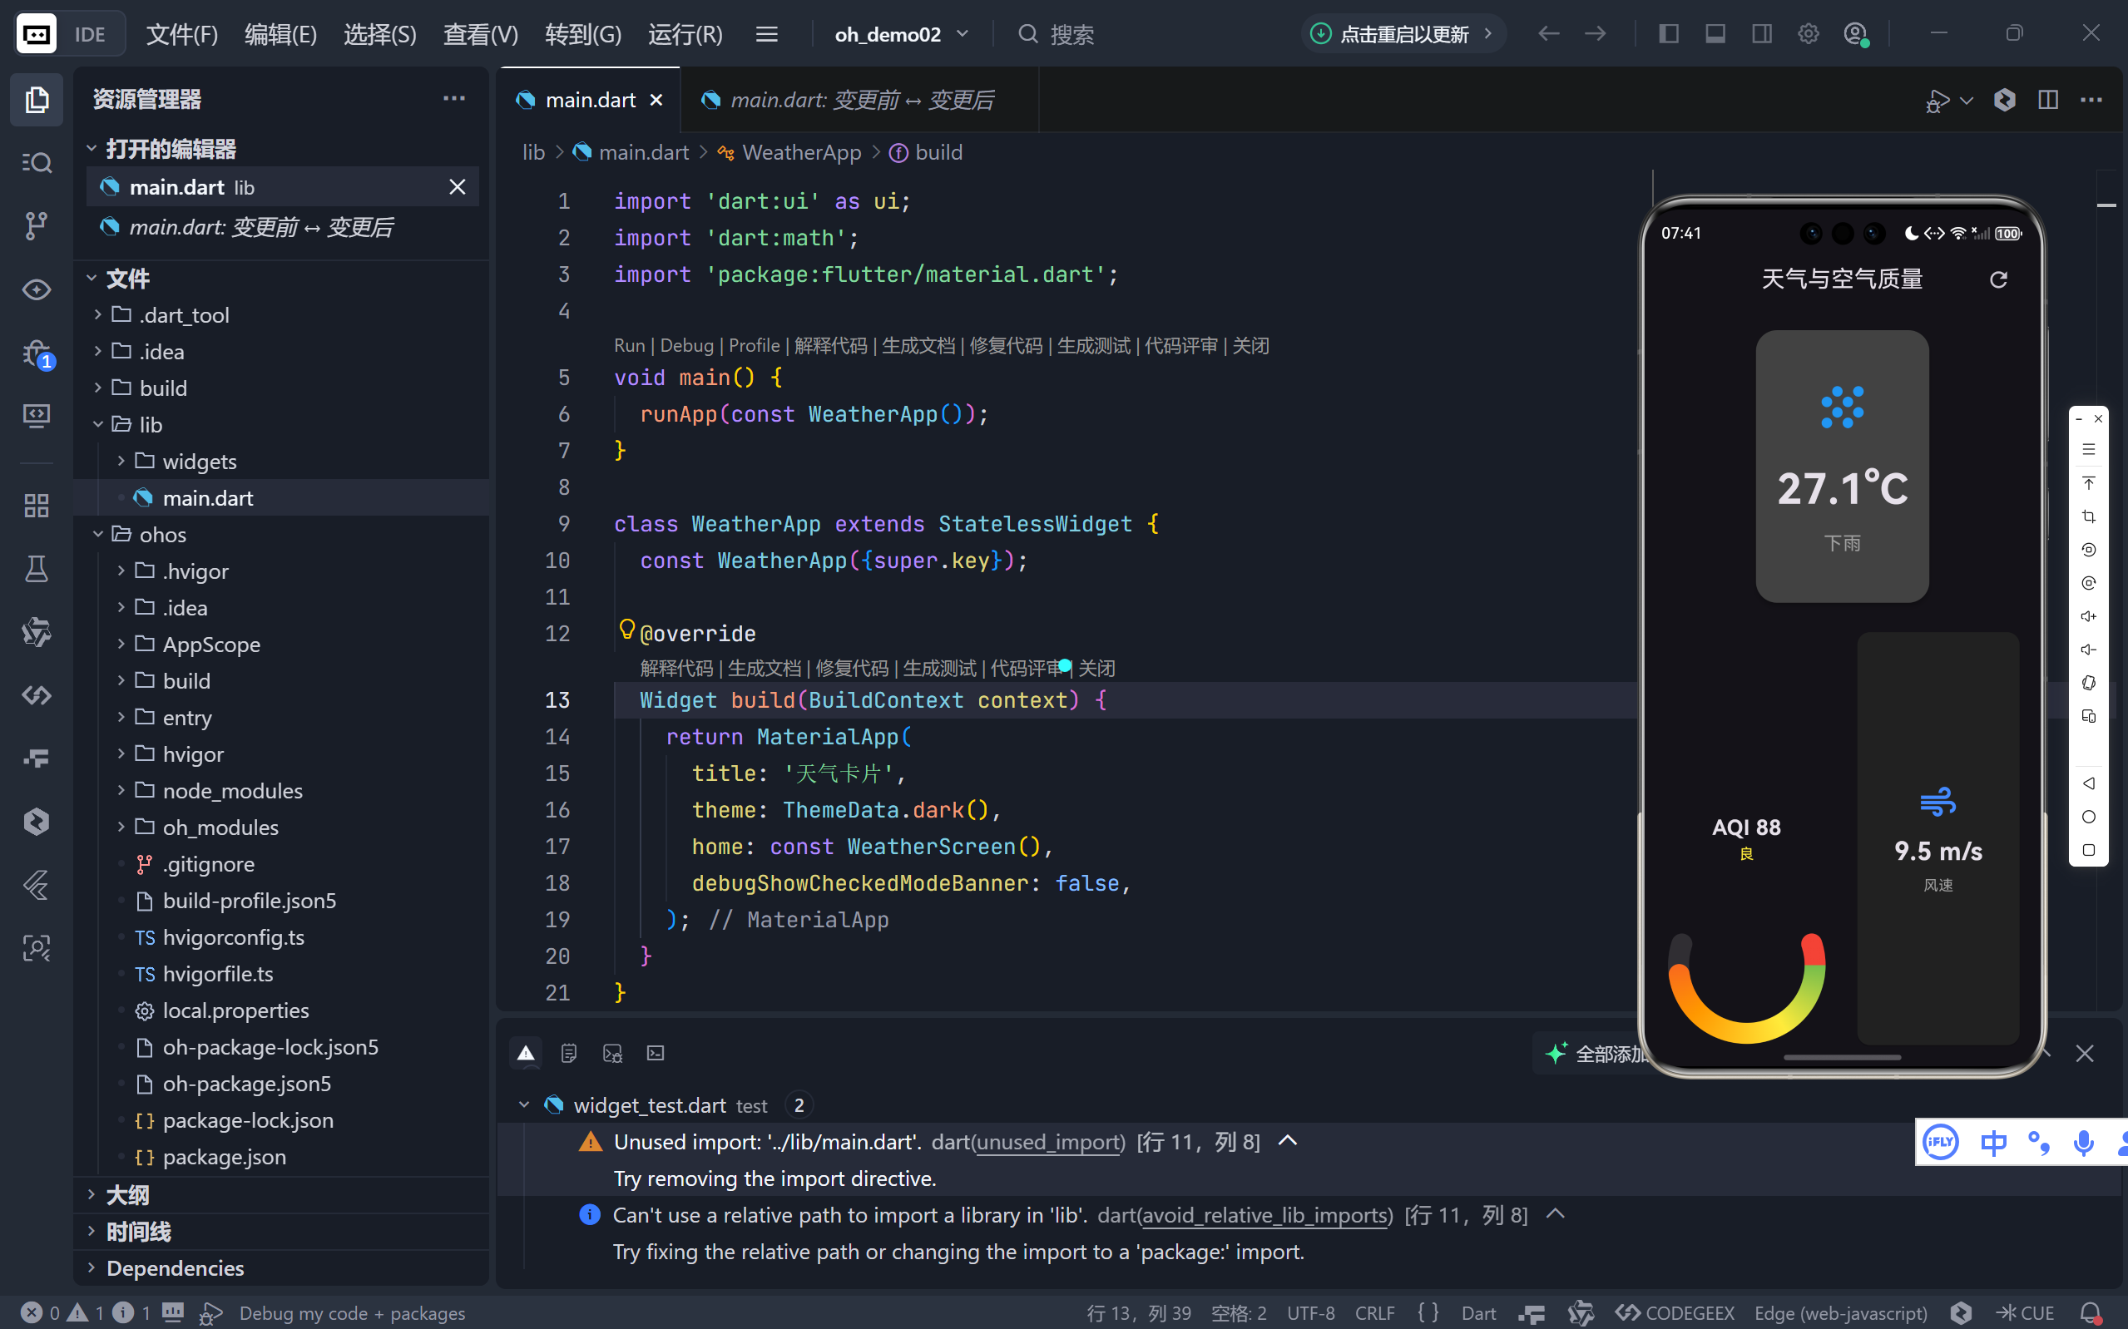Expand the 大纲 outline section
The width and height of the screenshot is (2128, 1329).
tap(126, 1194)
